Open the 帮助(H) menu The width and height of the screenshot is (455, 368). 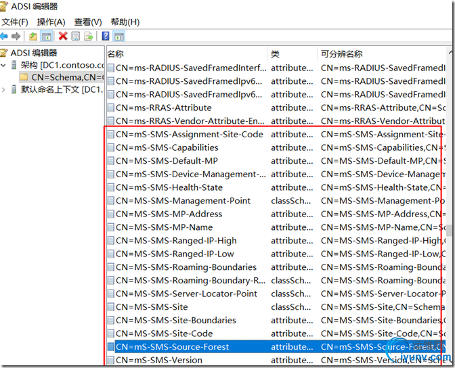(x=125, y=22)
